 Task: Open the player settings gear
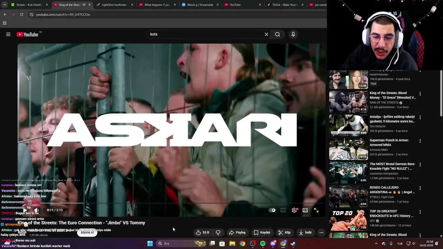(294, 210)
